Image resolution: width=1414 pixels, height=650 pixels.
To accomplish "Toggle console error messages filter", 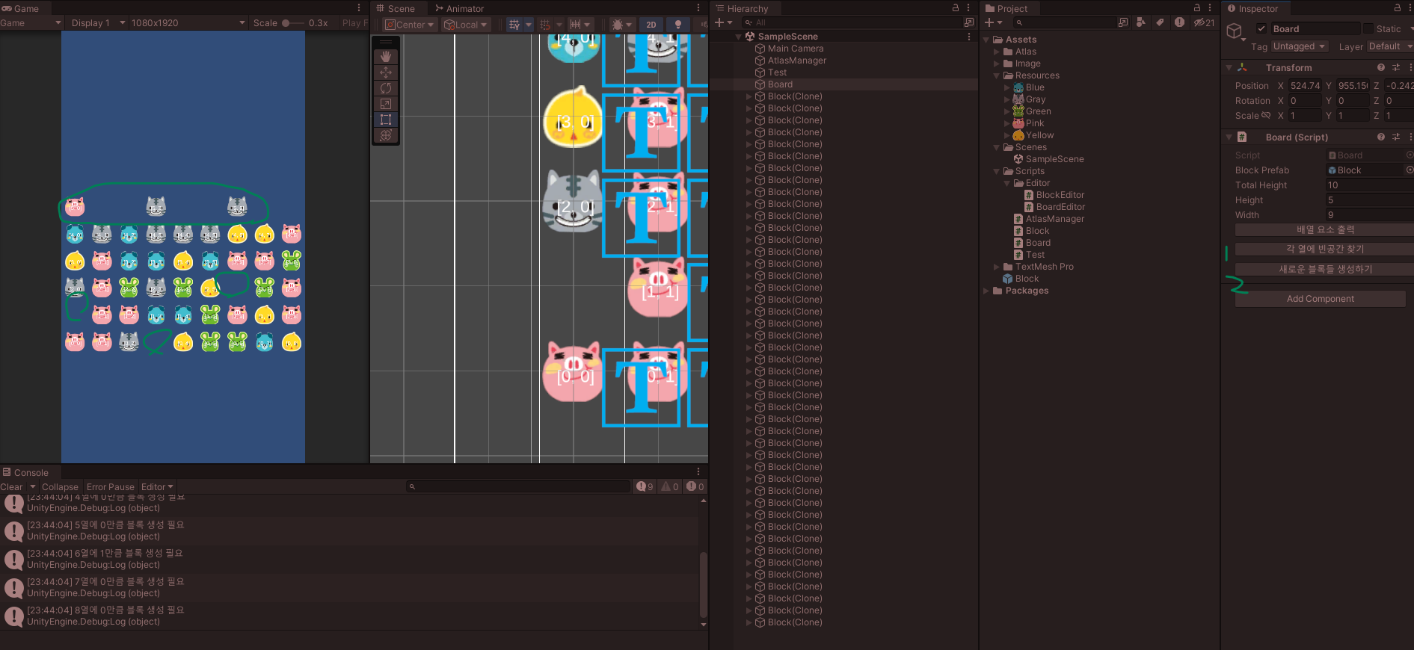I will pyautogui.click(x=695, y=486).
